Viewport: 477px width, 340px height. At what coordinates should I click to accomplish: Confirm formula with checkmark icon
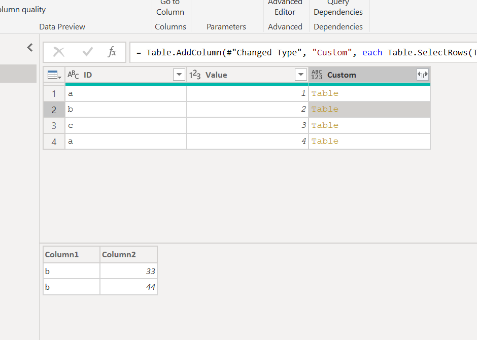pos(88,52)
